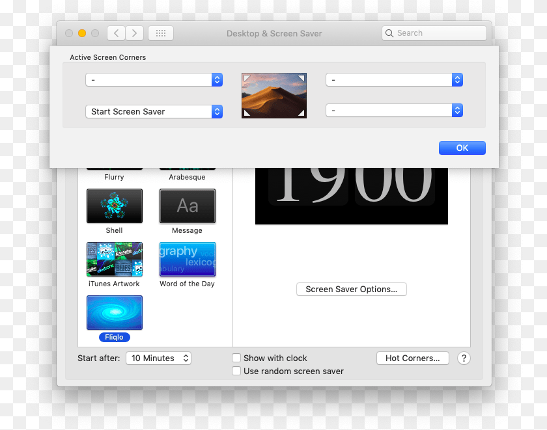Minimize window with the yellow button
This screenshot has height=430, width=547.
tap(82, 33)
